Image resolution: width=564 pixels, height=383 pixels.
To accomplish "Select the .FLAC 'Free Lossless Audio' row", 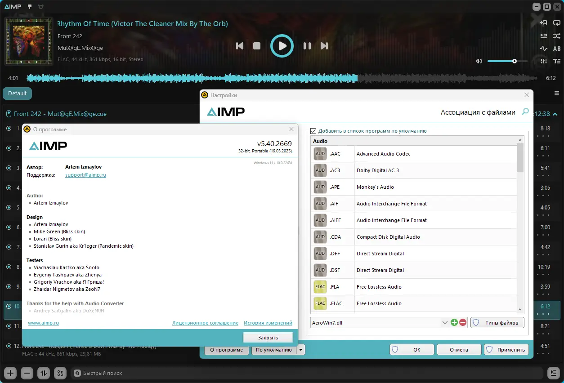I will point(414,303).
